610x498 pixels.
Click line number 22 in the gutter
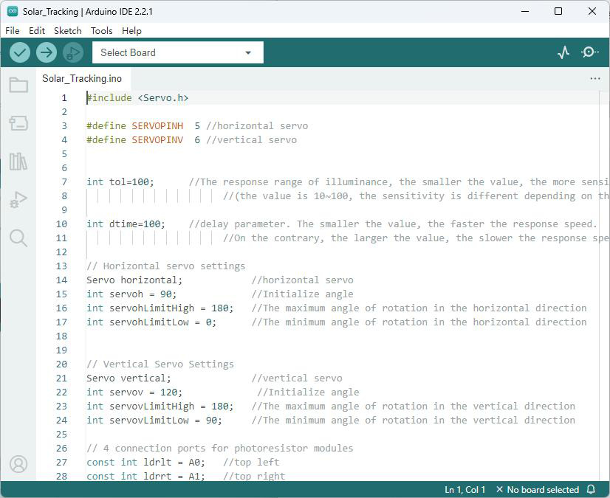tap(61, 392)
